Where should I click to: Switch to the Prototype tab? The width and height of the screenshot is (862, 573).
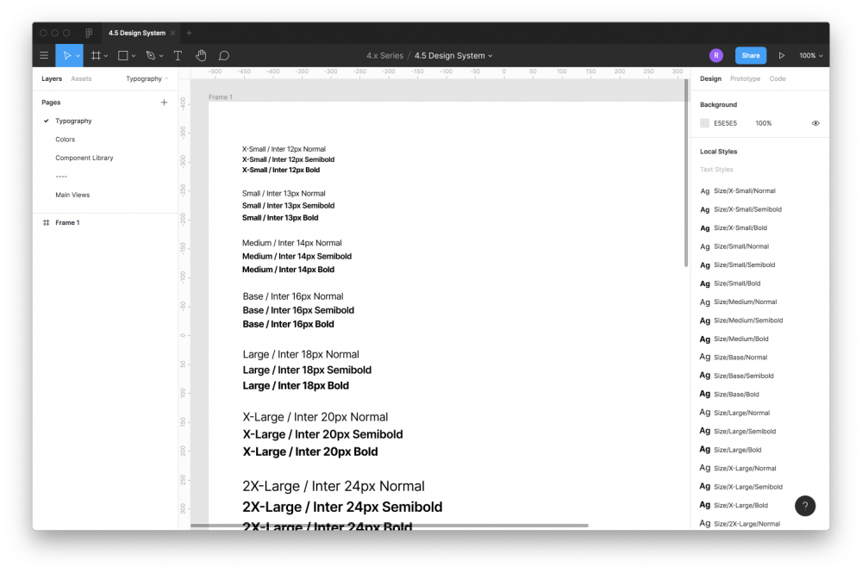pos(745,78)
